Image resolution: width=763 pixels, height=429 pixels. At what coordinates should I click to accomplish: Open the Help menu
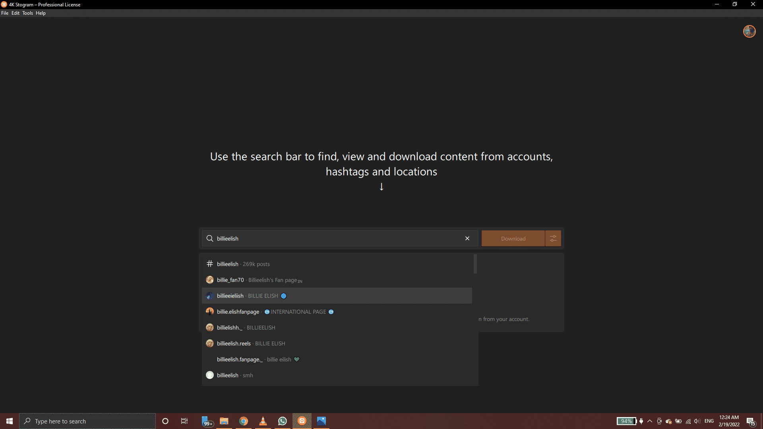pos(41,13)
